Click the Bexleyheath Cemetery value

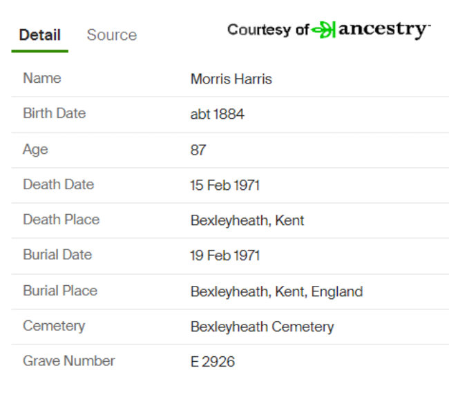[262, 327]
